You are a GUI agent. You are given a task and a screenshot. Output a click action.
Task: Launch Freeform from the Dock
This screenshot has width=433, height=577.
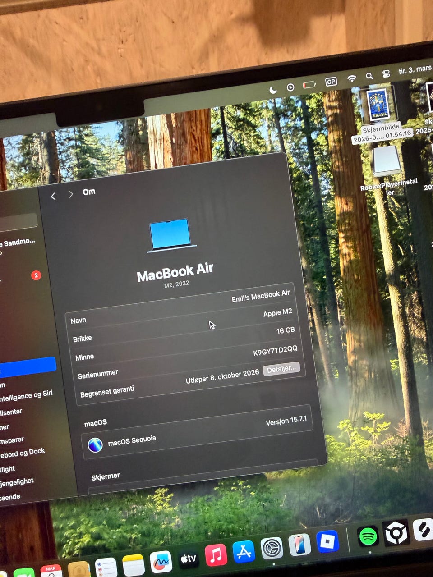[x=161, y=562]
